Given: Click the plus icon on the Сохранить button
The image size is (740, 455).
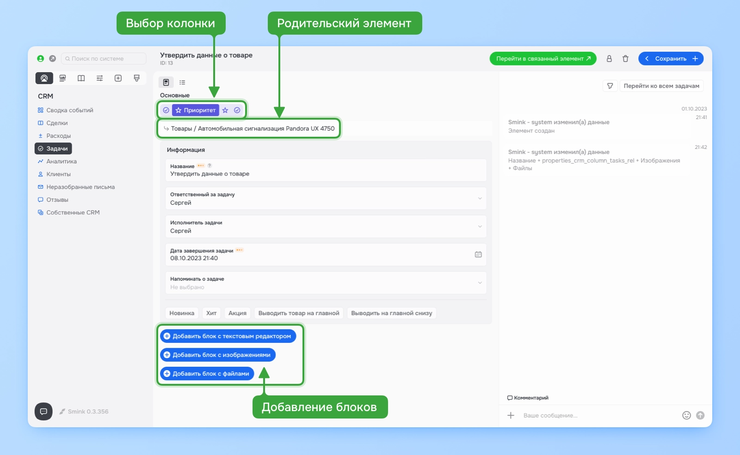Looking at the screenshot, I should [x=695, y=59].
